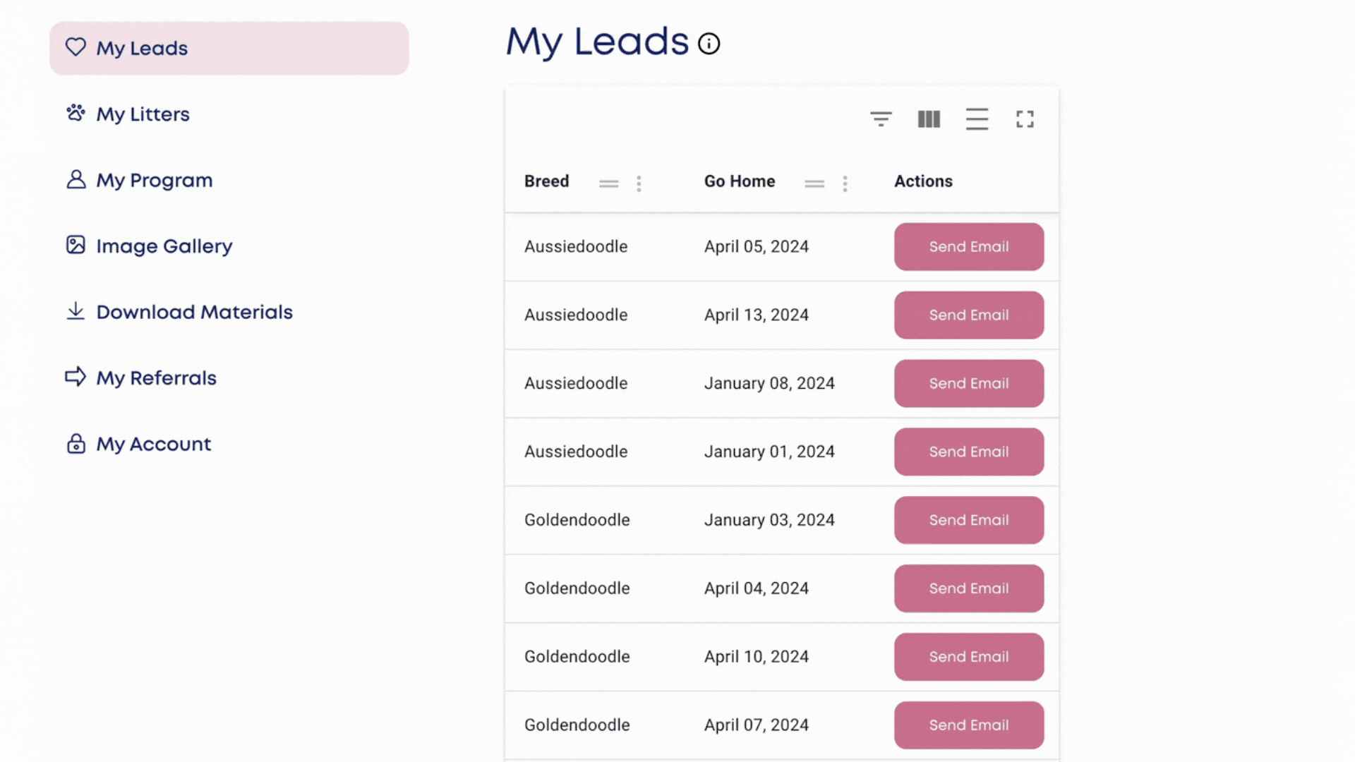Open the show/hide columns icon
The image size is (1355, 762).
(x=929, y=119)
